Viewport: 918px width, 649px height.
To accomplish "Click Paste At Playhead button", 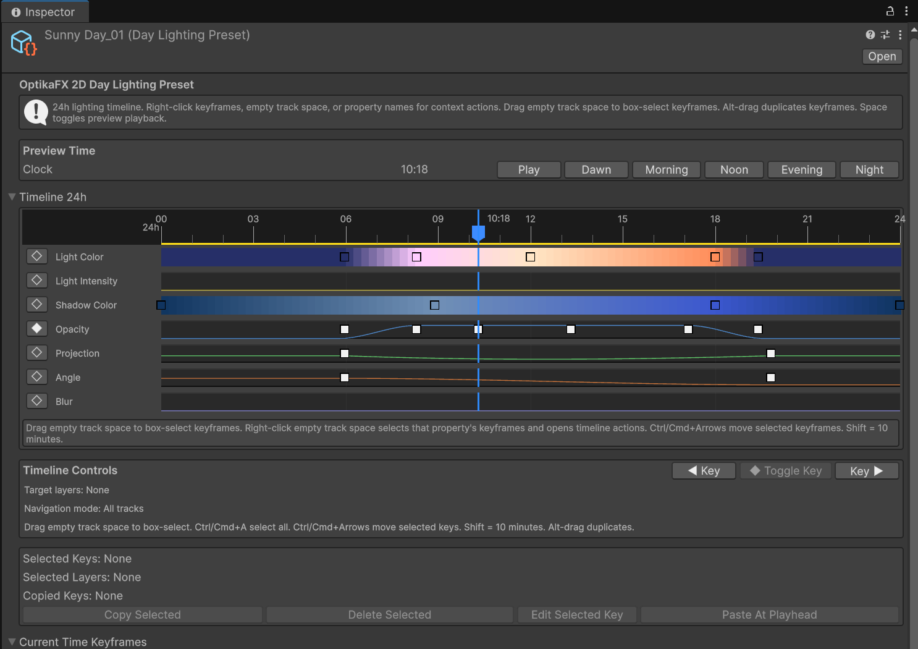I will coord(770,615).
